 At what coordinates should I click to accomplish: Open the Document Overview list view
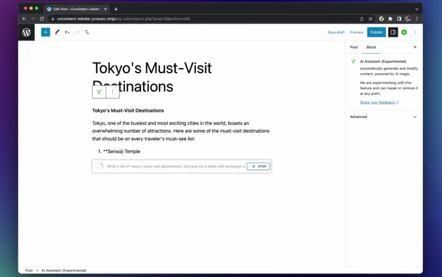[87, 32]
